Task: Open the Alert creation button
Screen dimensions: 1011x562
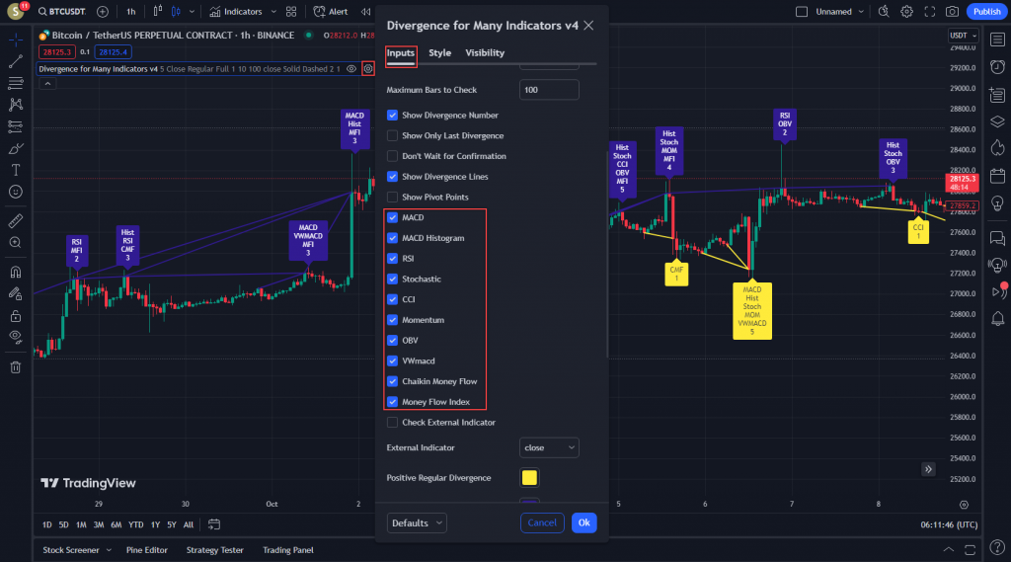Action: click(331, 12)
